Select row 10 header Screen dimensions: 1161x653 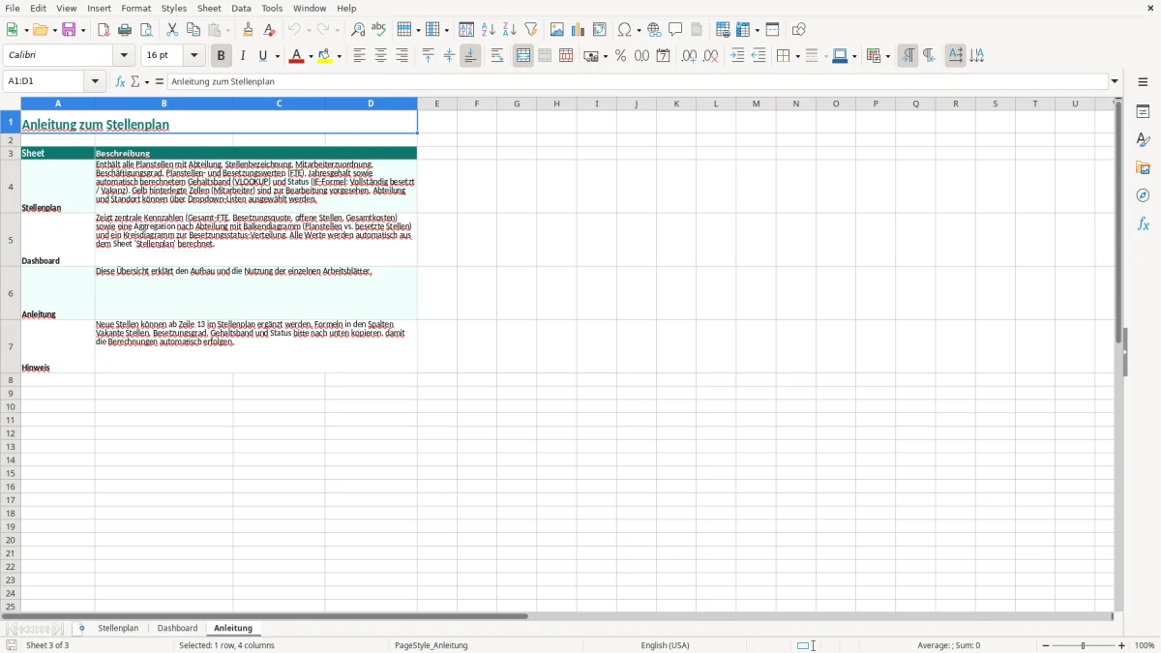click(11, 406)
